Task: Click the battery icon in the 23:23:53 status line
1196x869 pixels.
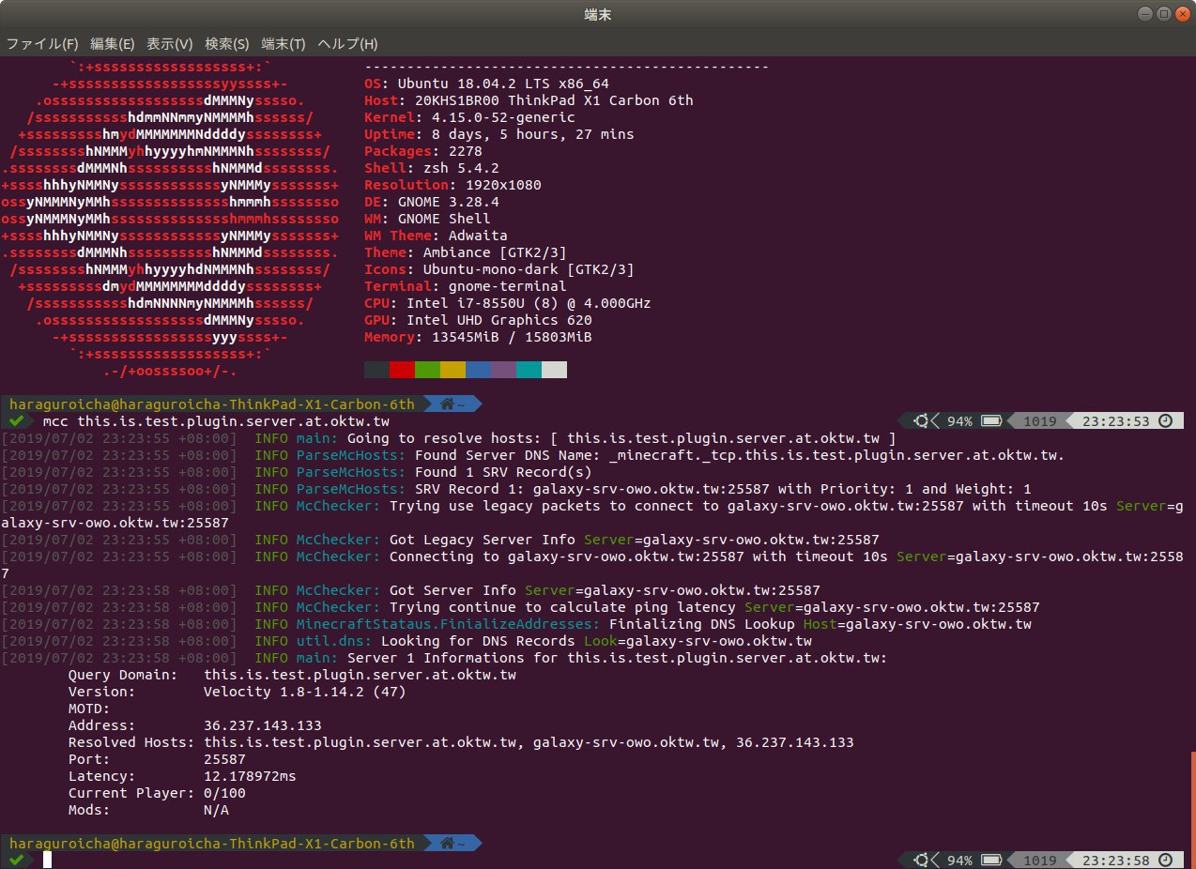Action: 990,421
